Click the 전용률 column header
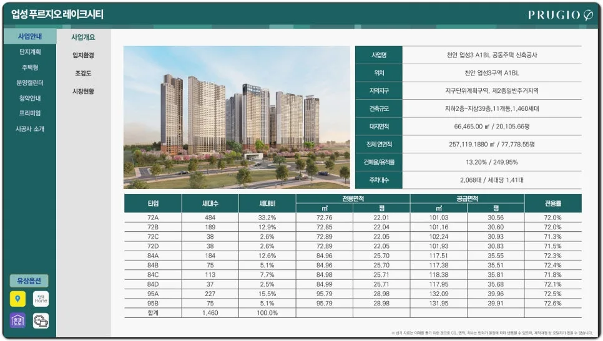 [x=553, y=203]
